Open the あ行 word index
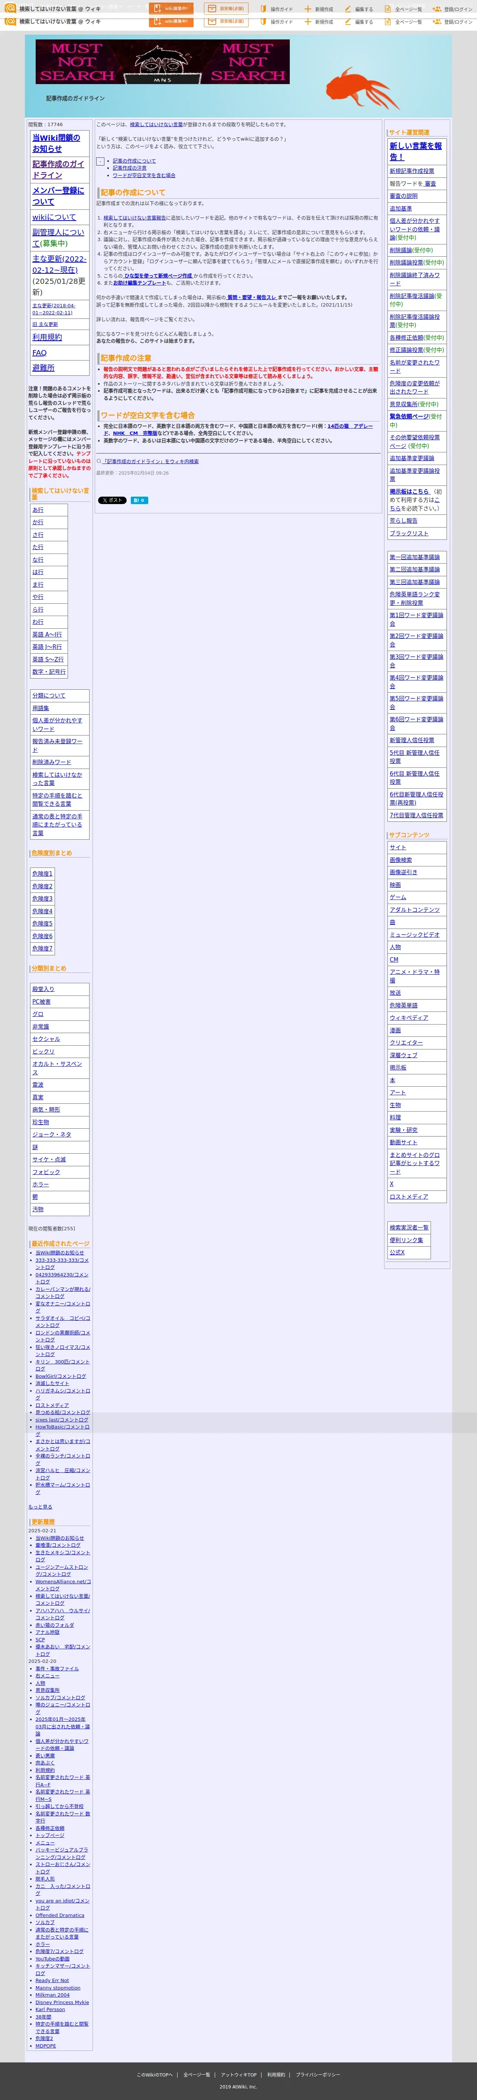 coord(38,510)
